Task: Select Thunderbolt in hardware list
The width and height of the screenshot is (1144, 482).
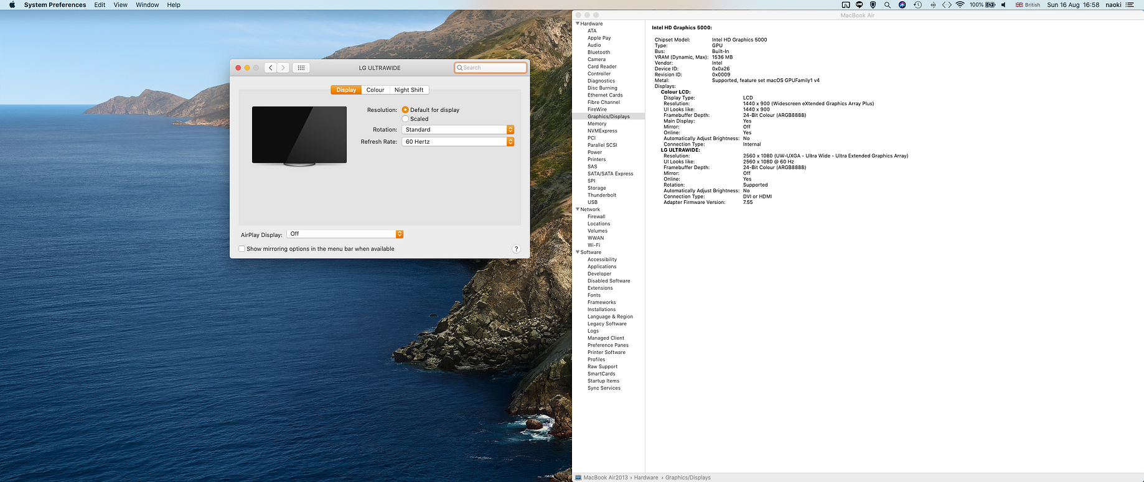Action: pyautogui.click(x=602, y=195)
